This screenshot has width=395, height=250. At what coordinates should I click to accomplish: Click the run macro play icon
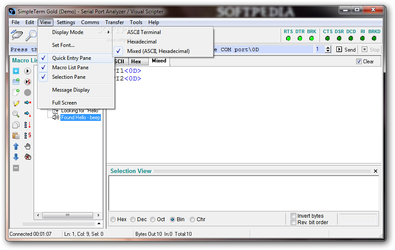[x=28, y=71]
